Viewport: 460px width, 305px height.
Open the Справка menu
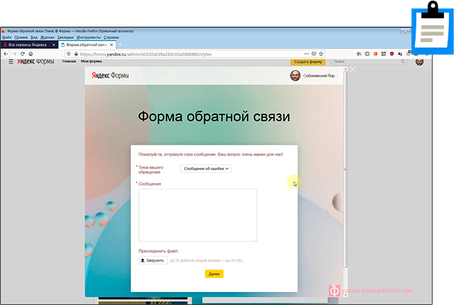tap(111, 38)
